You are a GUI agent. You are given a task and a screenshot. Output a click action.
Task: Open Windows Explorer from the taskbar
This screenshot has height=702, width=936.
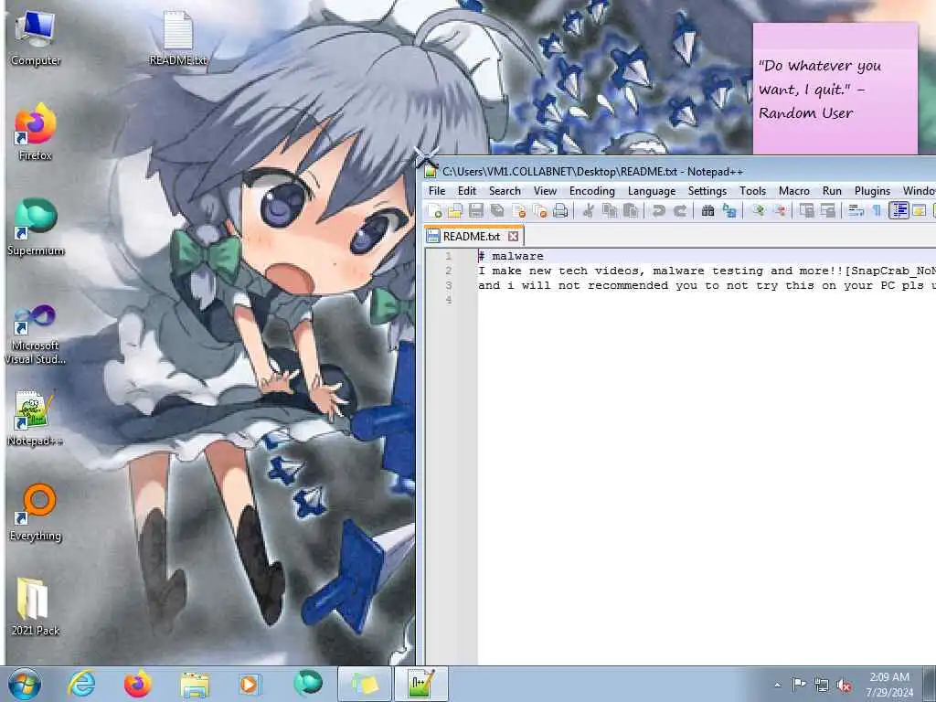(x=196, y=684)
